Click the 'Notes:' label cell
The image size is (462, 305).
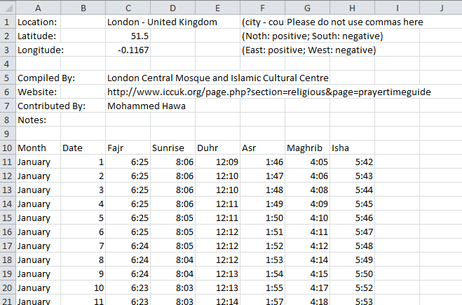[39, 120]
